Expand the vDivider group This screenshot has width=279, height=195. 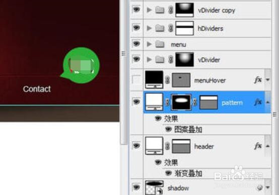pos(149,60)
